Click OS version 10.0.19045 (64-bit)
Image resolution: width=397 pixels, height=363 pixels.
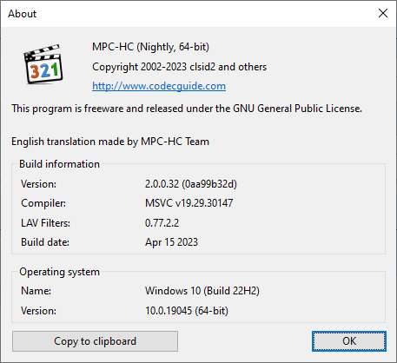pyautogui.click(x=187, y=311)
